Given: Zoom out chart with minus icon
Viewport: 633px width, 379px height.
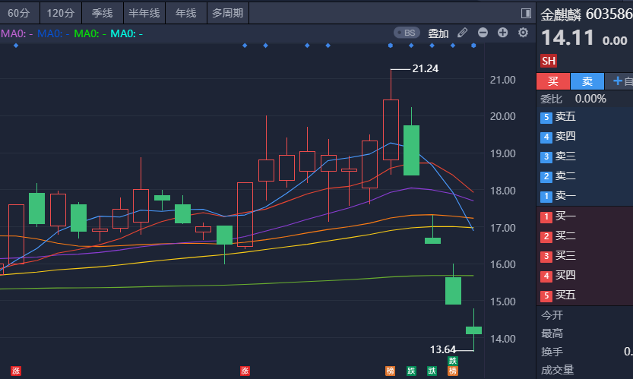Looking at the screenshot, I should point(483,33).
